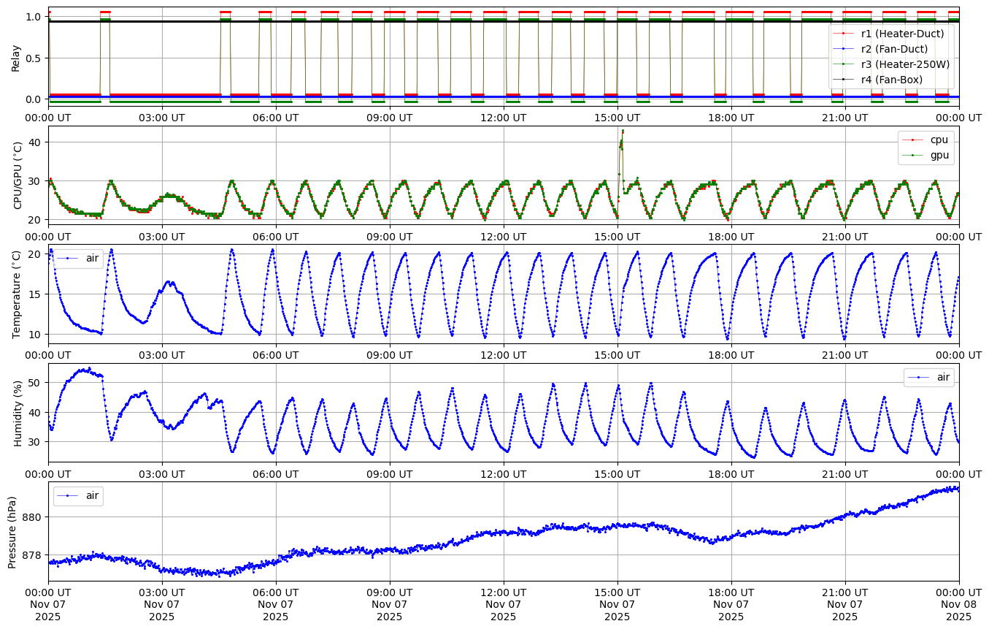Click the 880 tick on the Pressure axis

click(31, 516)
